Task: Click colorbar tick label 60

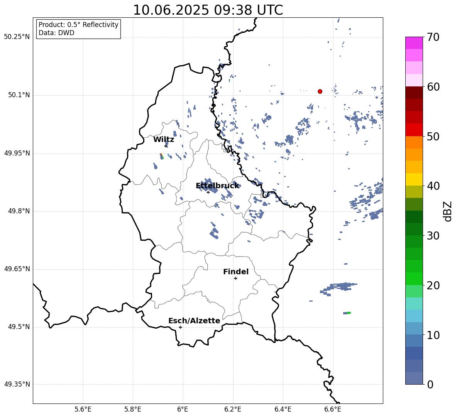Action: 433,87
